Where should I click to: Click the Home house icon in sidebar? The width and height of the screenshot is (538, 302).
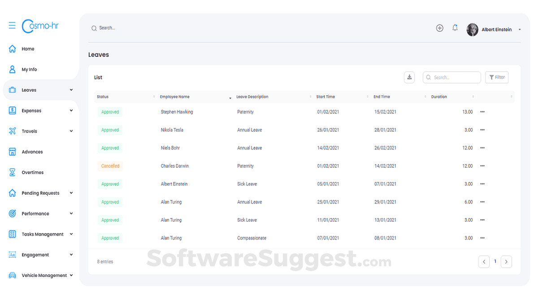pos(13,49)
